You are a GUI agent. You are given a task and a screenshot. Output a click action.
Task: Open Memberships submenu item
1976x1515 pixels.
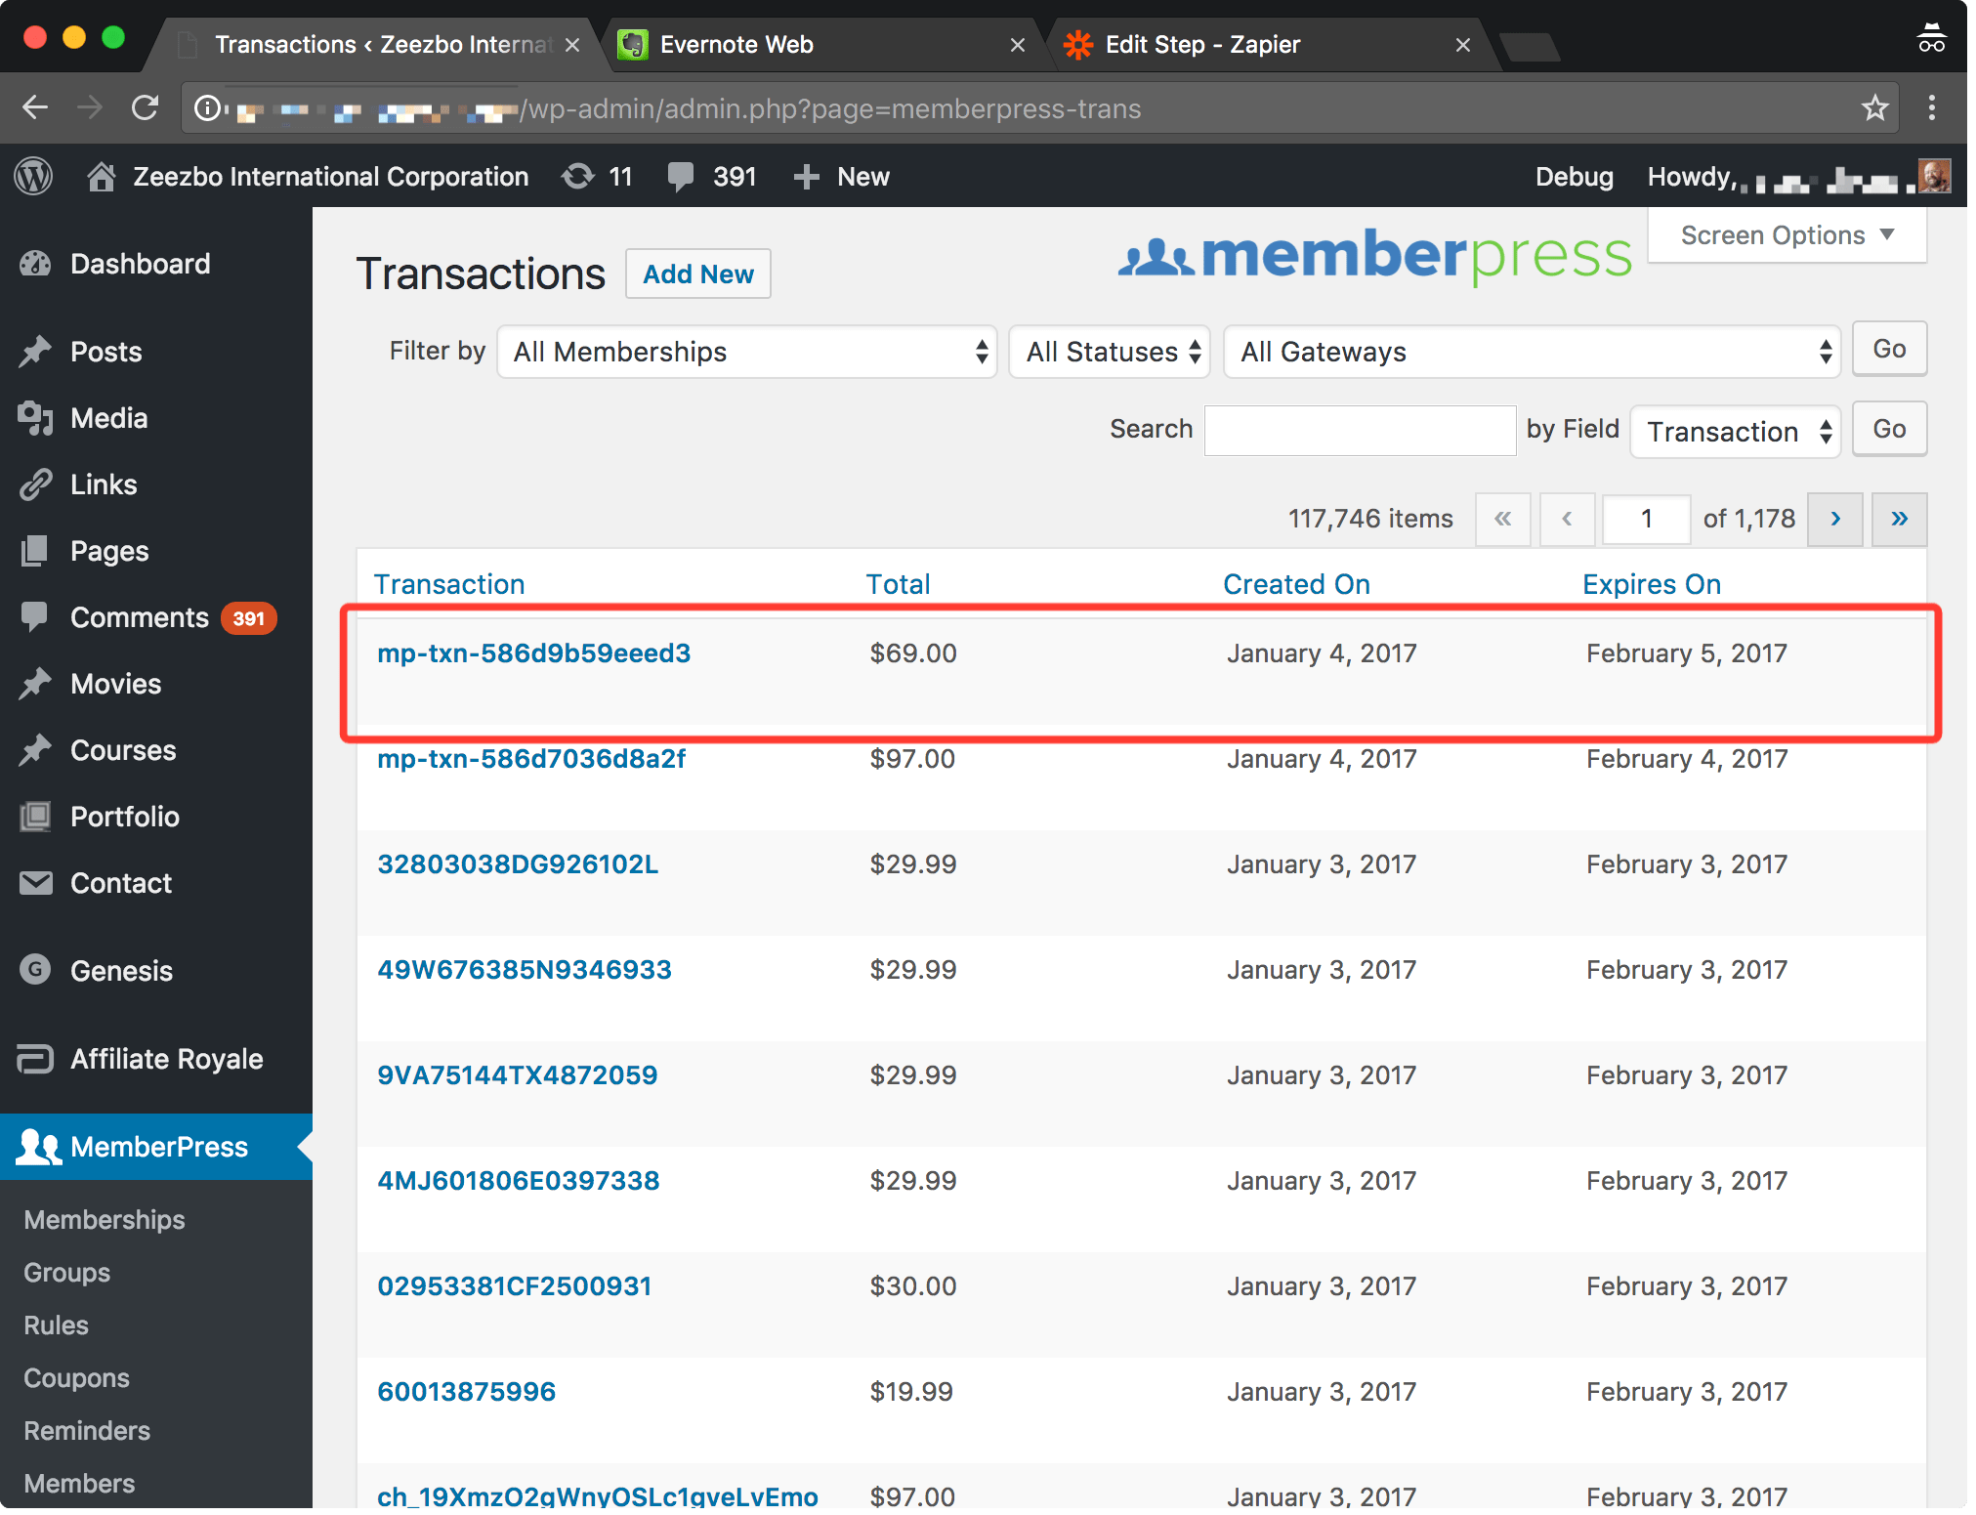105,1219
